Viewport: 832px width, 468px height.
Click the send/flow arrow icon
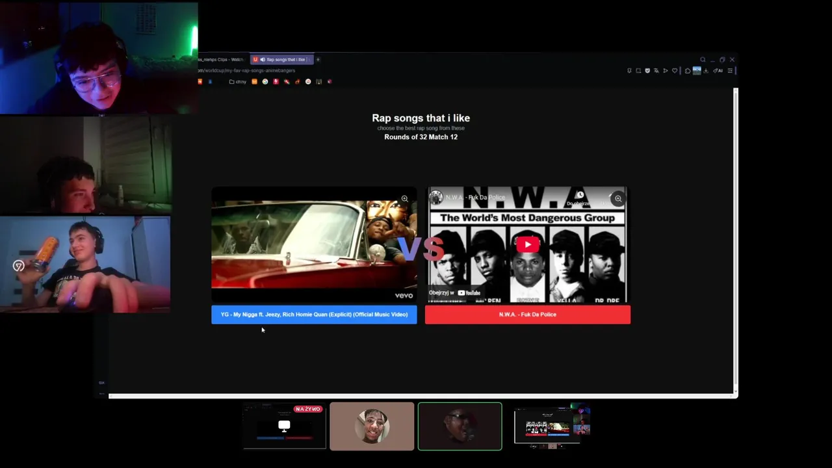(666, 70)
